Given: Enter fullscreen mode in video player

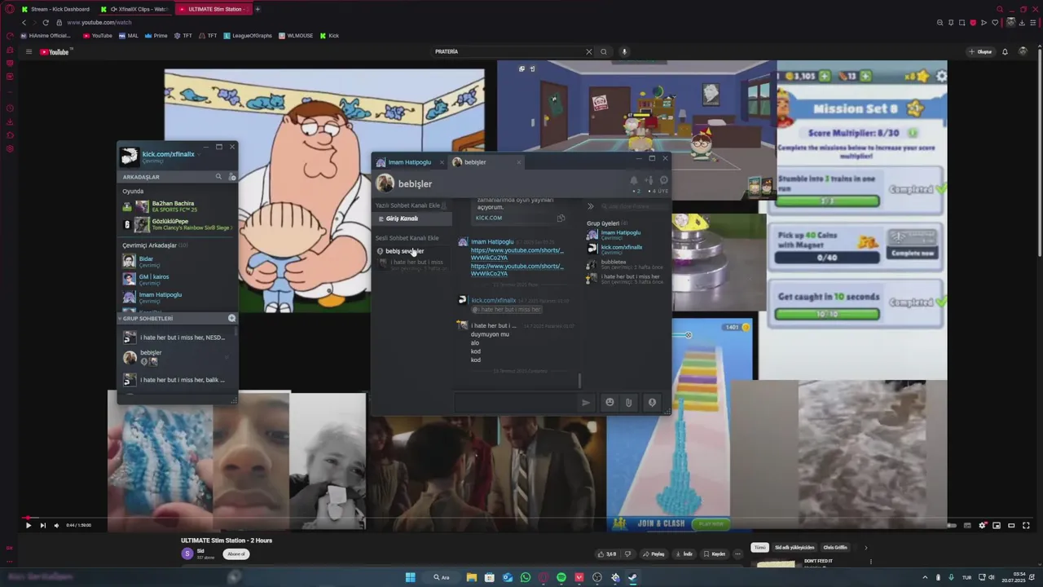Looking at the screenshot, I should point(1026,525).
